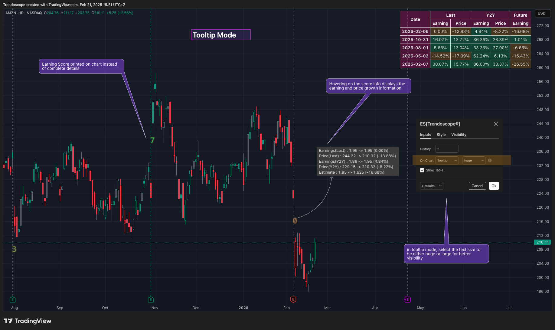Screen dimensions: 555x330
Task: Open the Defaults dropdown
Action: pos(432,186)
